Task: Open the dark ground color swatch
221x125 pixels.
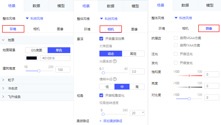Action: coord(31,58)
